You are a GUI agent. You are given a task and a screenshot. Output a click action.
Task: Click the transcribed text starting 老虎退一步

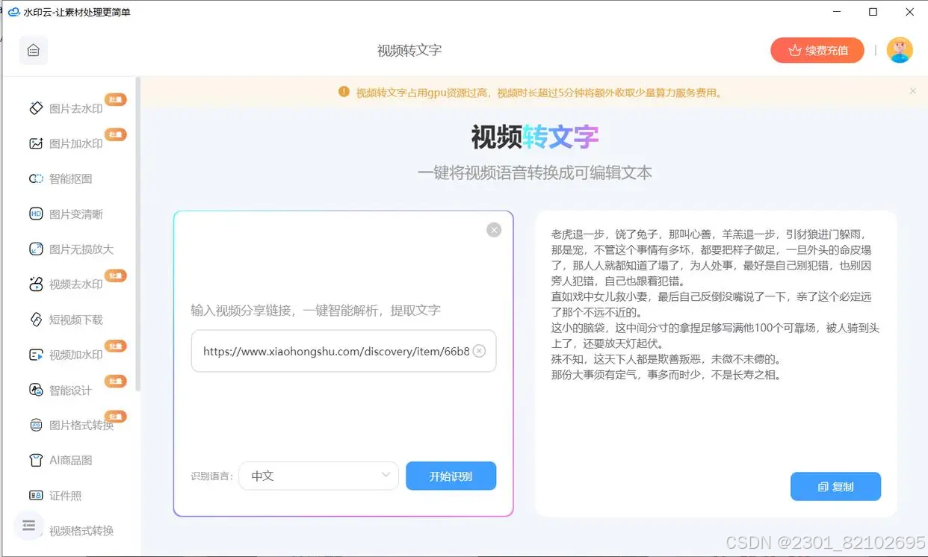coord(711,258)
